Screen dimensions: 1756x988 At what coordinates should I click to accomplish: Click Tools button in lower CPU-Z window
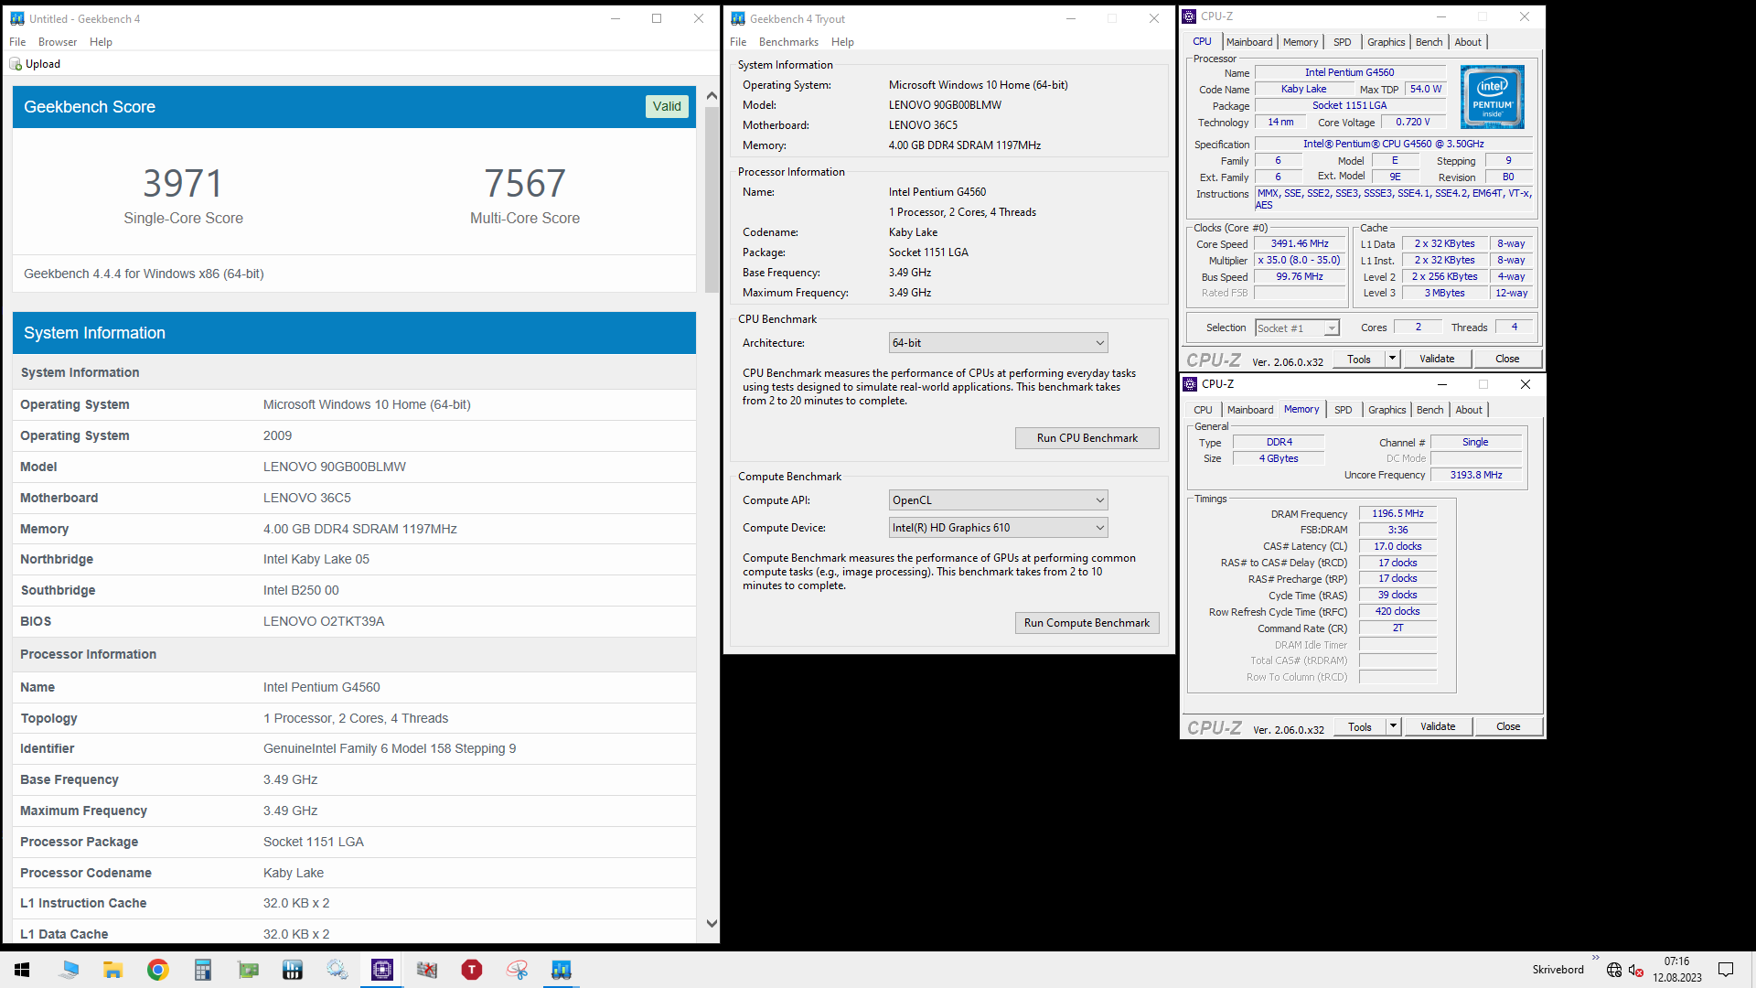(1360, 726)
